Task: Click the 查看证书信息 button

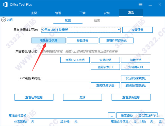Action: tap(34, 97)
